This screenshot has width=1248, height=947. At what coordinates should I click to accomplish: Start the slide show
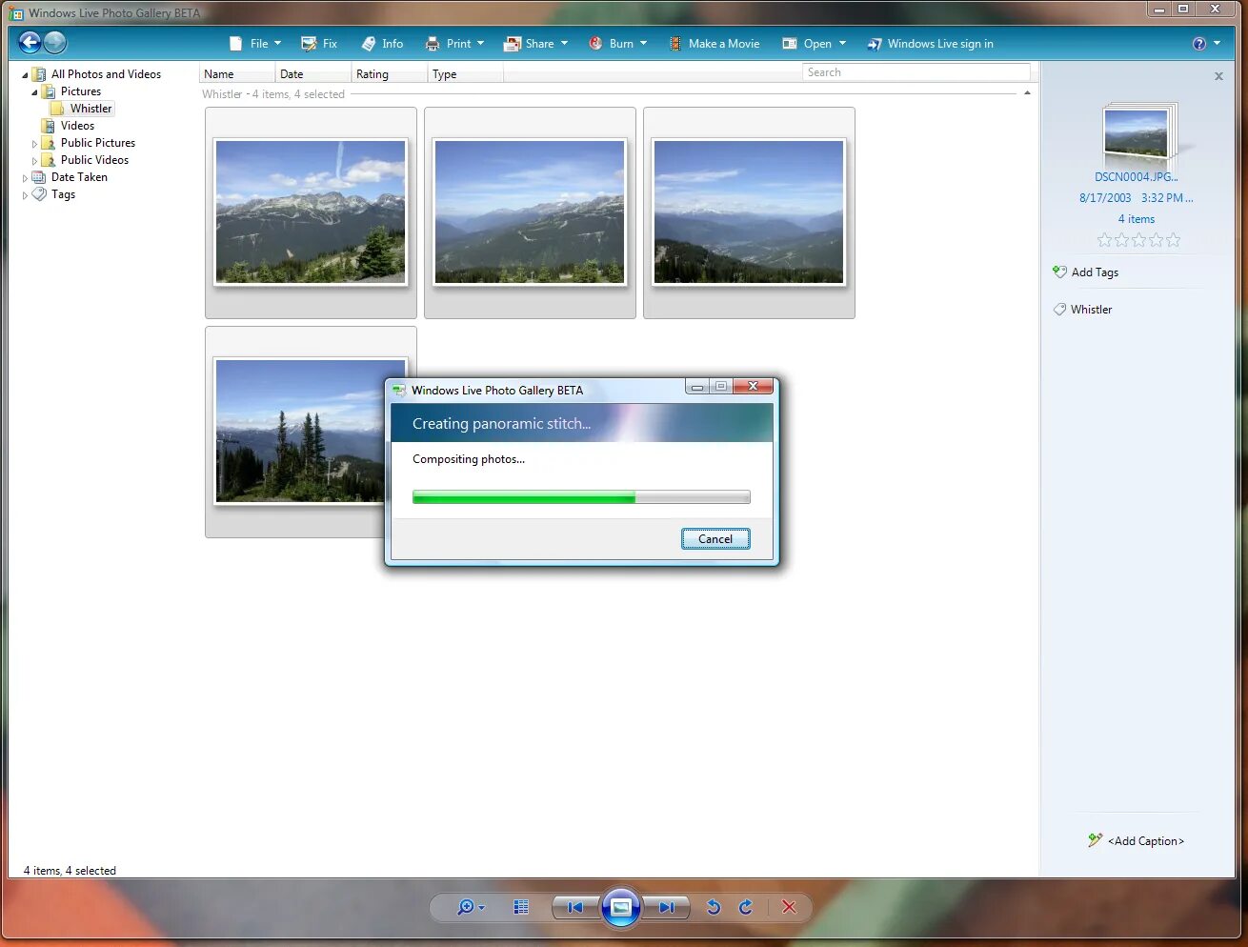(x=621, y=908)
